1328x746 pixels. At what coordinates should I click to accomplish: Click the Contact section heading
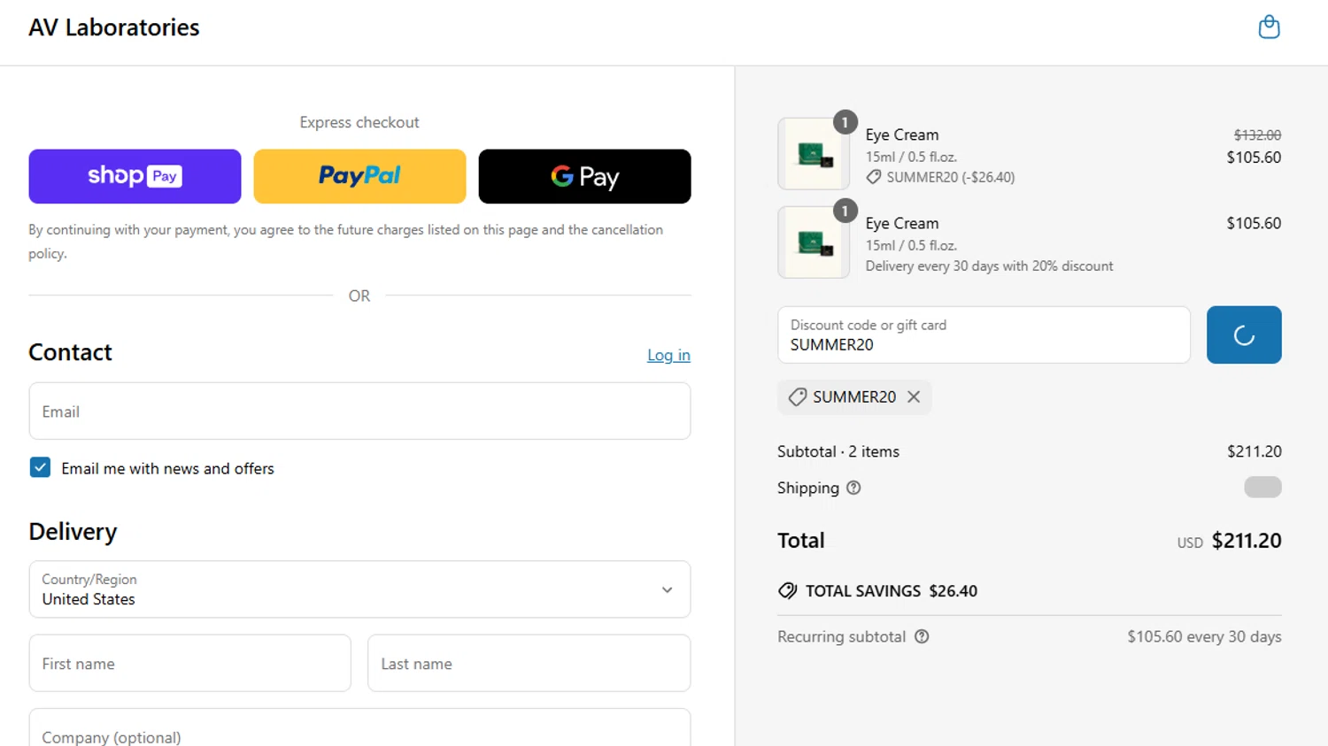[70, 352]
